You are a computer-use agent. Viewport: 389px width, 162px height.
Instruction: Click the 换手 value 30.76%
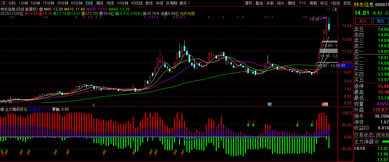coord(381,116)
